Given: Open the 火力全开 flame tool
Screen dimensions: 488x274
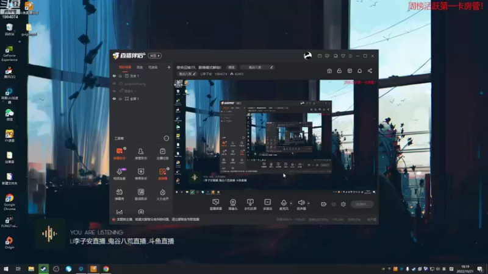Looking at the screenshot, I should tap(162, 194).
